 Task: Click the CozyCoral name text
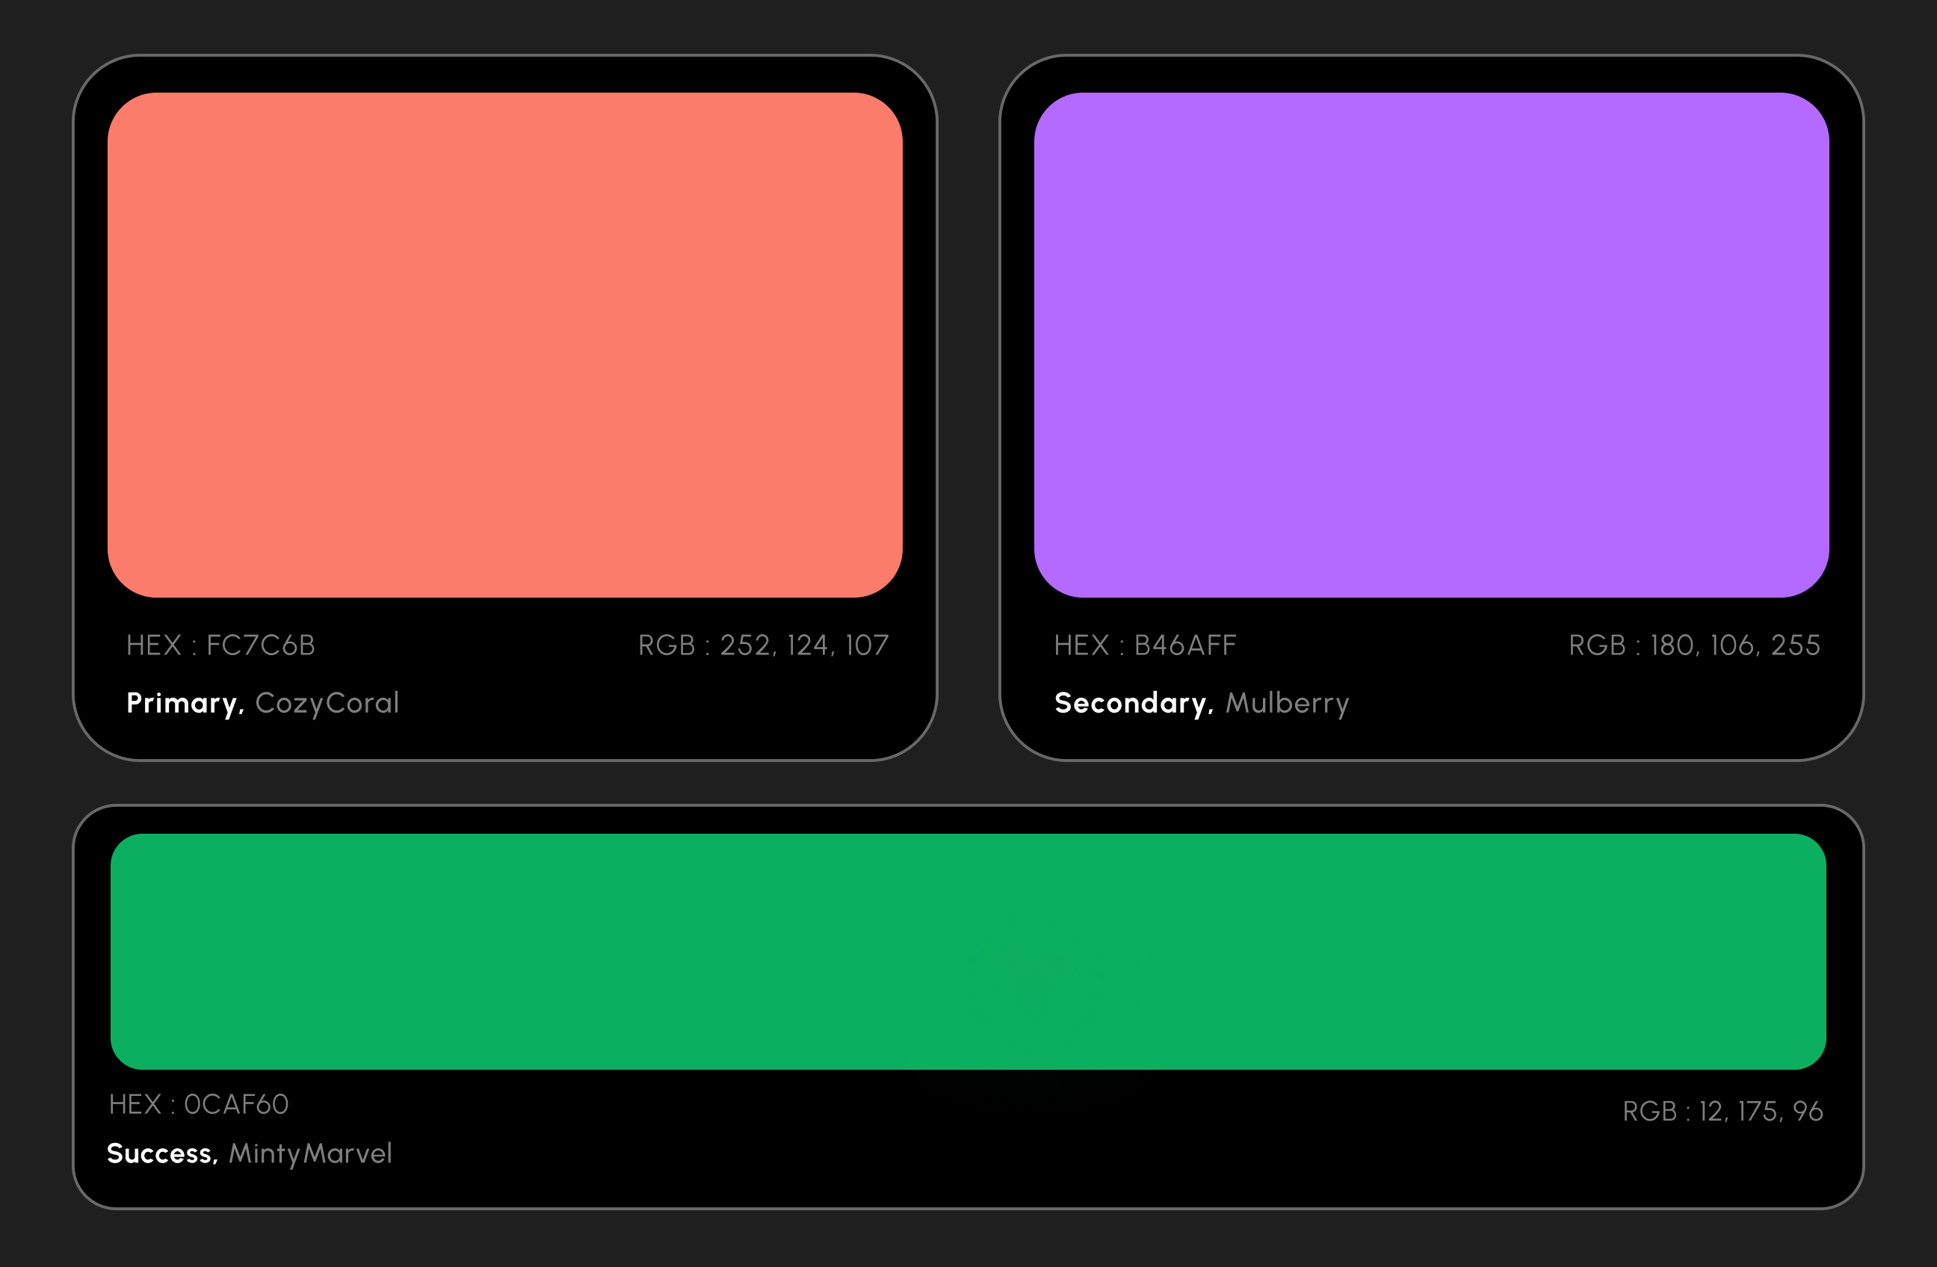(x=327, y=703)
